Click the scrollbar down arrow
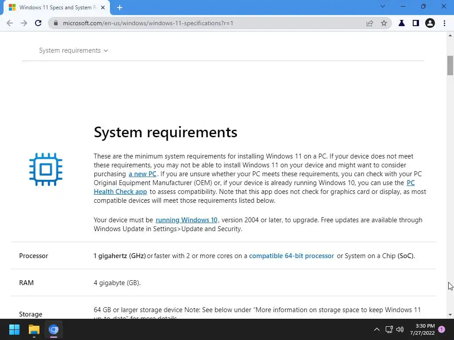Image resolution: width=454 pixels, height=340 pixels. pyautogui.click(x=450, y=315)
